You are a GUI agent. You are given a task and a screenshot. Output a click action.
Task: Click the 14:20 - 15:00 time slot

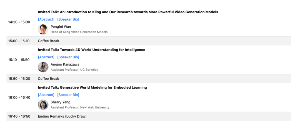pos(19,22)
